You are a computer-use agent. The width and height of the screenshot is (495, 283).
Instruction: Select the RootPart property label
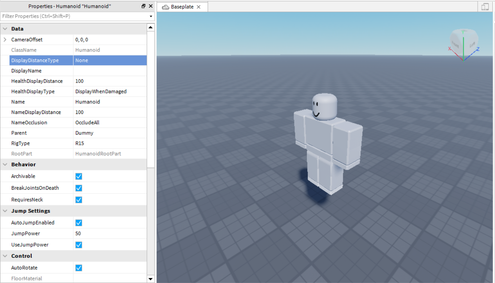pos(22,154)
